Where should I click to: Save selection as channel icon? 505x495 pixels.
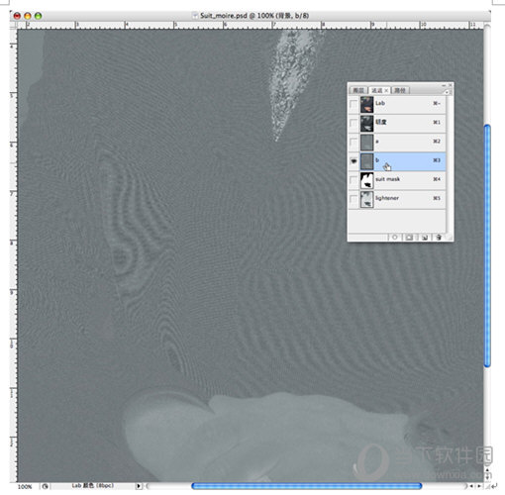[x=409, y=237]
